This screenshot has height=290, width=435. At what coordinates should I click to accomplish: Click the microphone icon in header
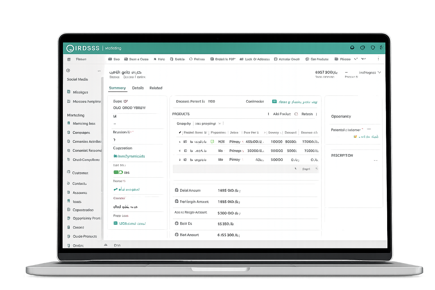[381, 48]
